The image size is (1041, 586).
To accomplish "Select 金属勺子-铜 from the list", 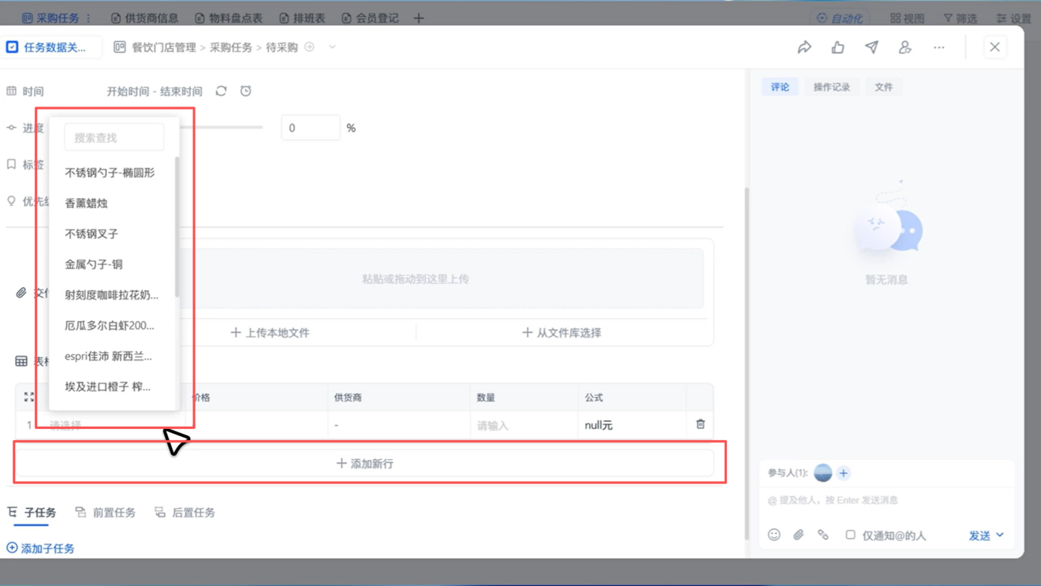I will pyautogui.click(x=94, y=264).
